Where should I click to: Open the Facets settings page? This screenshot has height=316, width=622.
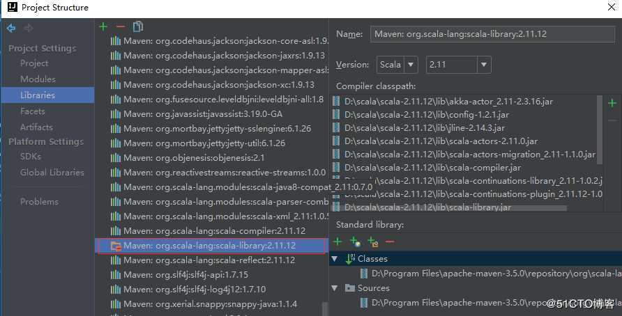[33, 111]
